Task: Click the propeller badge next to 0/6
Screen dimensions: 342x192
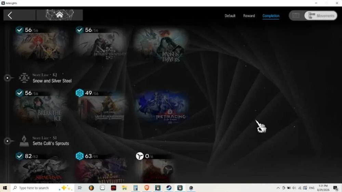Action: (x=140, y=156)
